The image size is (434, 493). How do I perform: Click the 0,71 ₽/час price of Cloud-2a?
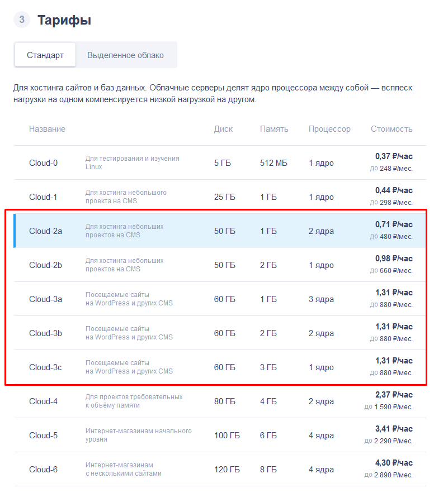[394, 224]
